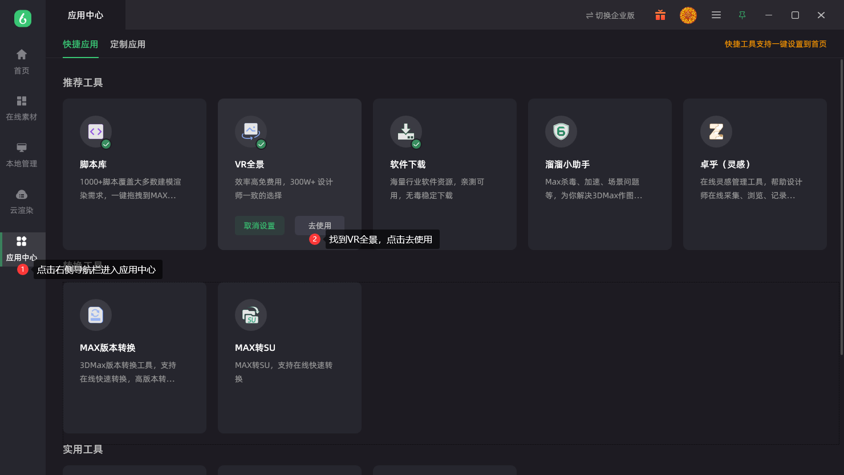Click the MAX转SU card title
This screenshot has width=844, height=475.
click(x=255, y=348)
